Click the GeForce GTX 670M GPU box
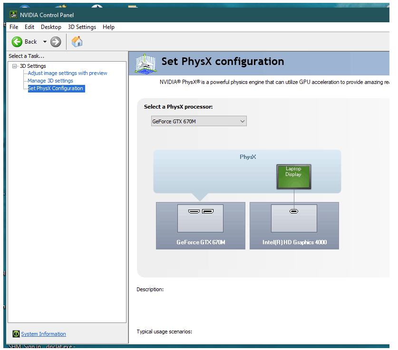The image size is (398, 350). click(201, 225)
